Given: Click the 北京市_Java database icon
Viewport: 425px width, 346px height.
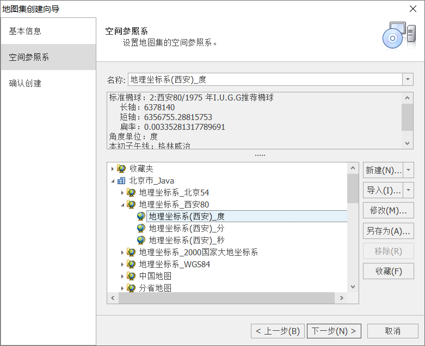Looking at the screenshot, I should pyautogui.click(x=121, y=181).
